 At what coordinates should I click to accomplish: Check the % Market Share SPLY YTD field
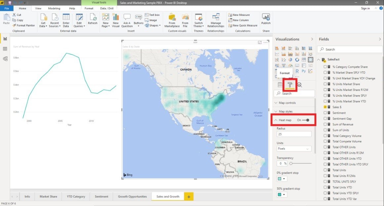click(325, 72)
